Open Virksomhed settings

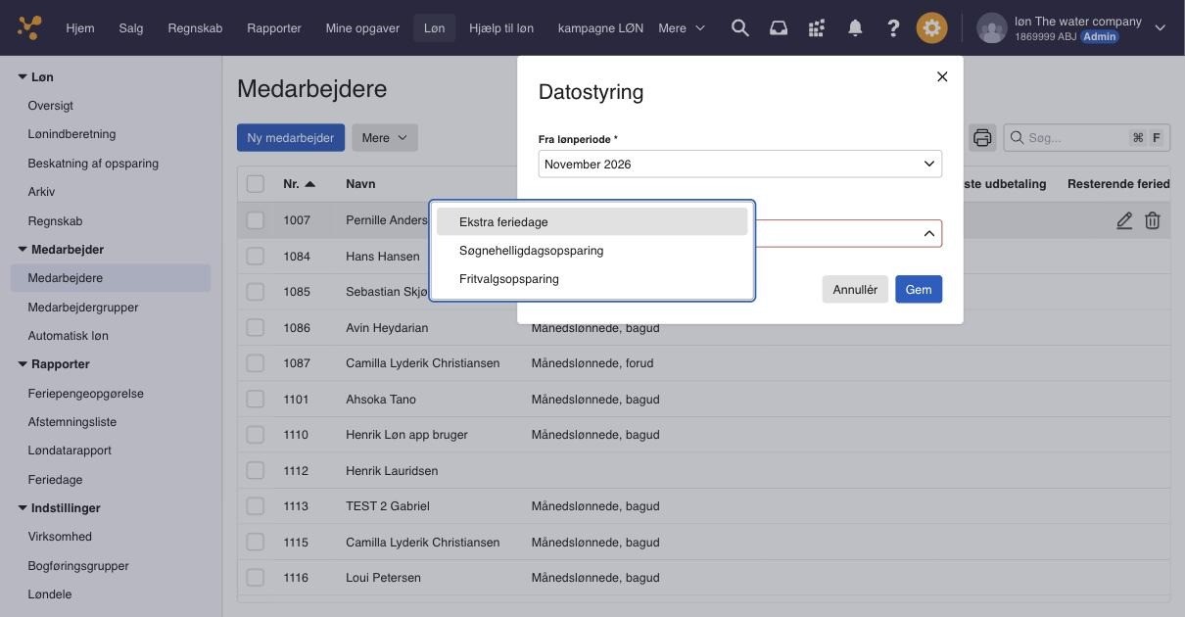coord(60,537)
